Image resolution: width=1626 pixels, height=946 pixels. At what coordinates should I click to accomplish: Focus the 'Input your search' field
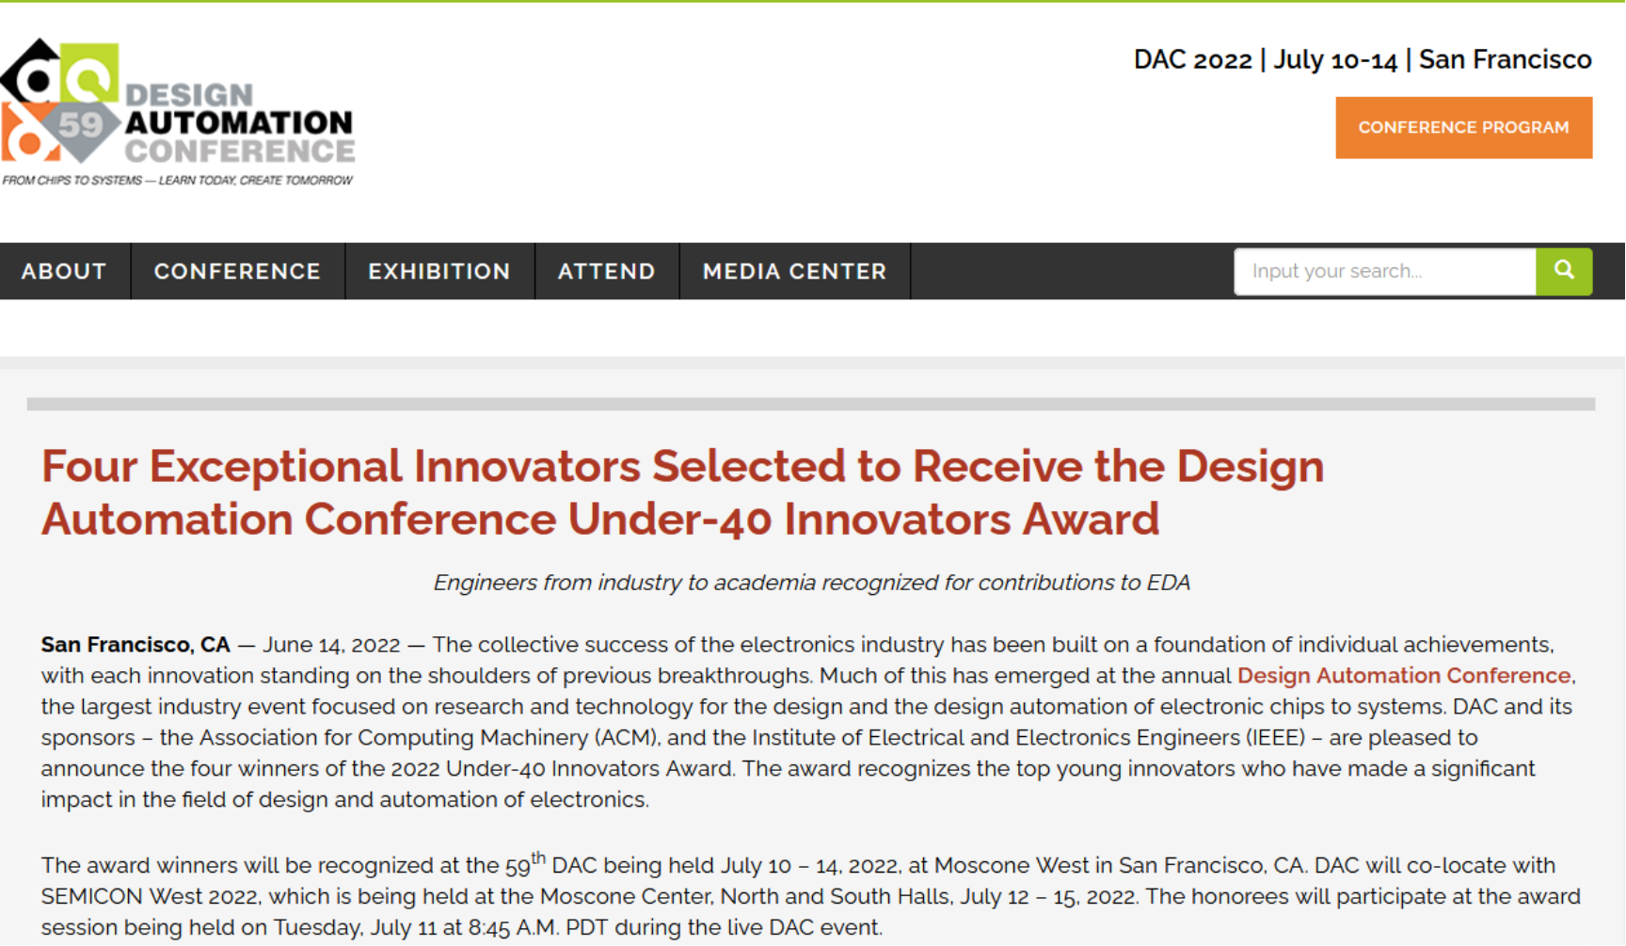click(x=1383, y=271)
